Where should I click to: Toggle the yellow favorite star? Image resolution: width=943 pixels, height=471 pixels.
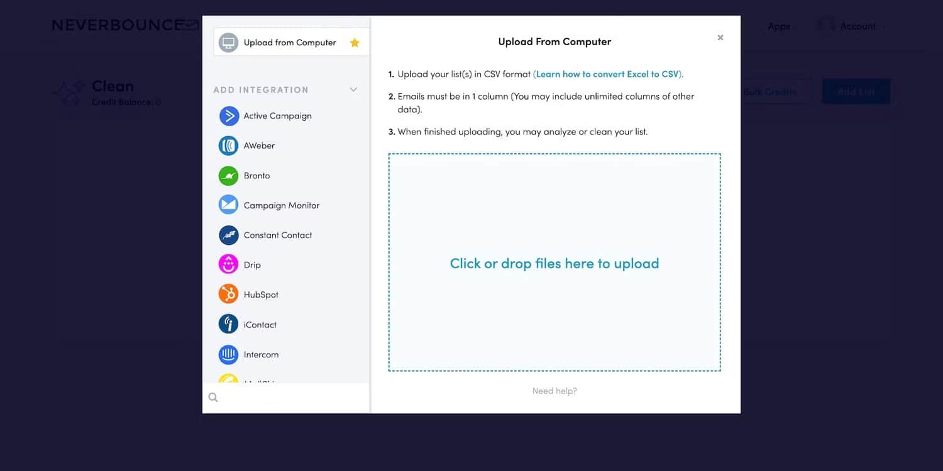[355, 43]
